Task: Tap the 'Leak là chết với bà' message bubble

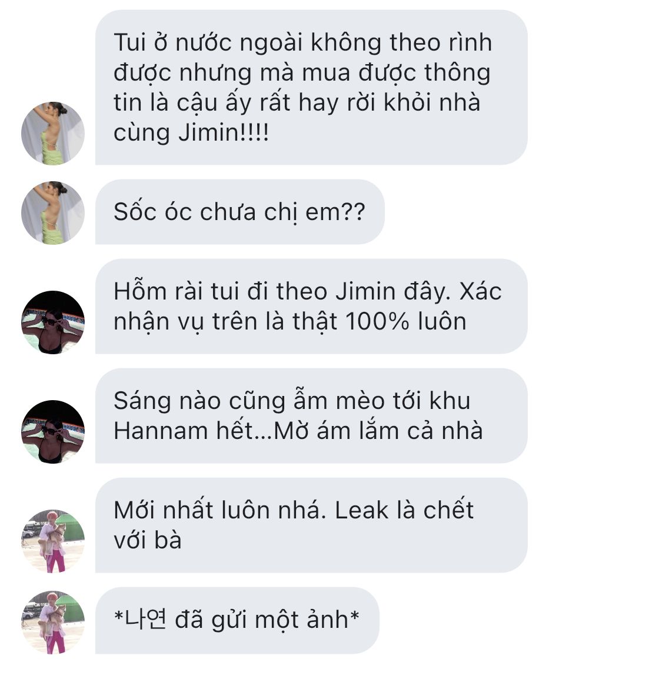Action: (311, 525)
